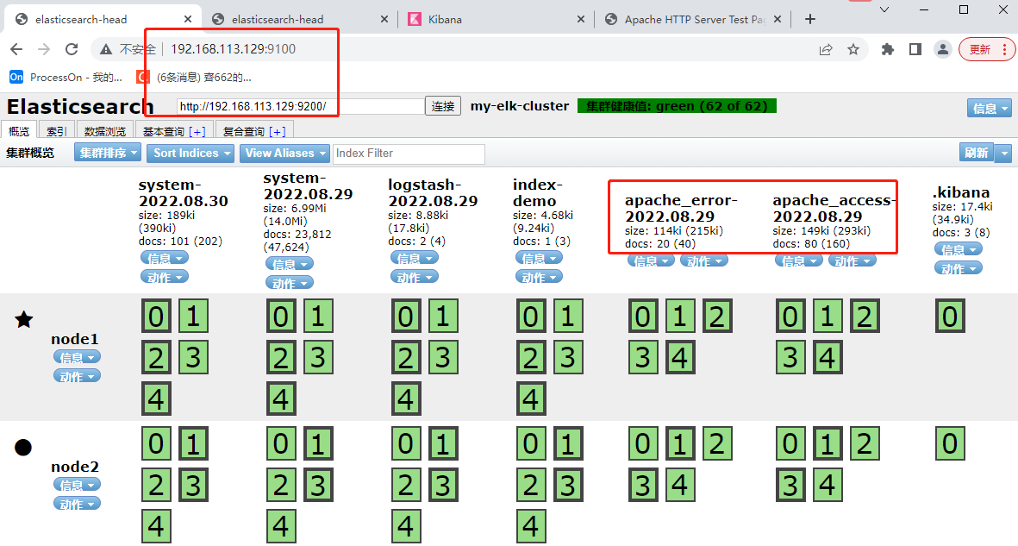
Task: Open 动作 dropdown under index-demo
Action: (x=539, y=277)
